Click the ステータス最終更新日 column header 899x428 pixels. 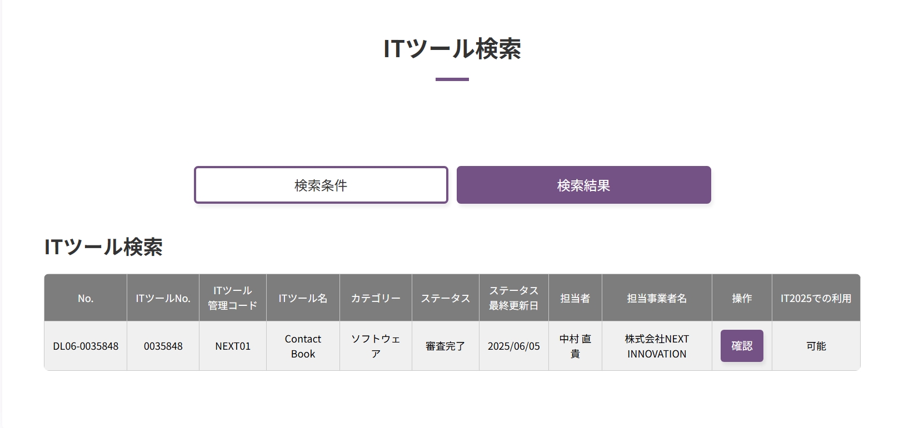pos(514,298)
